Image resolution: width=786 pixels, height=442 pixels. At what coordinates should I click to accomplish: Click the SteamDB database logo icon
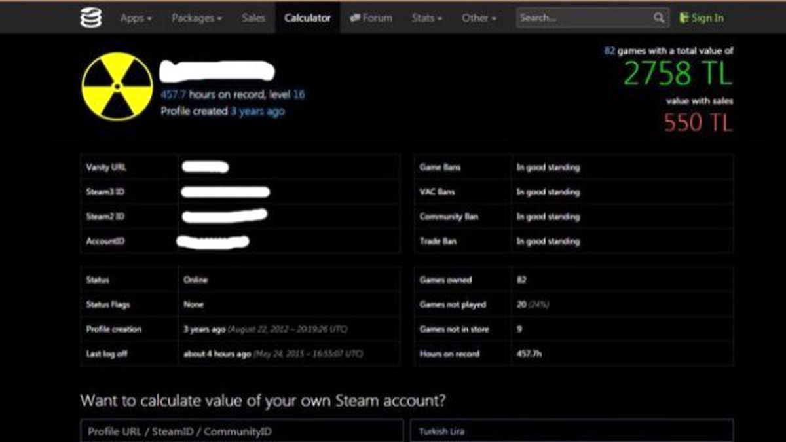[x=91, y=18]
